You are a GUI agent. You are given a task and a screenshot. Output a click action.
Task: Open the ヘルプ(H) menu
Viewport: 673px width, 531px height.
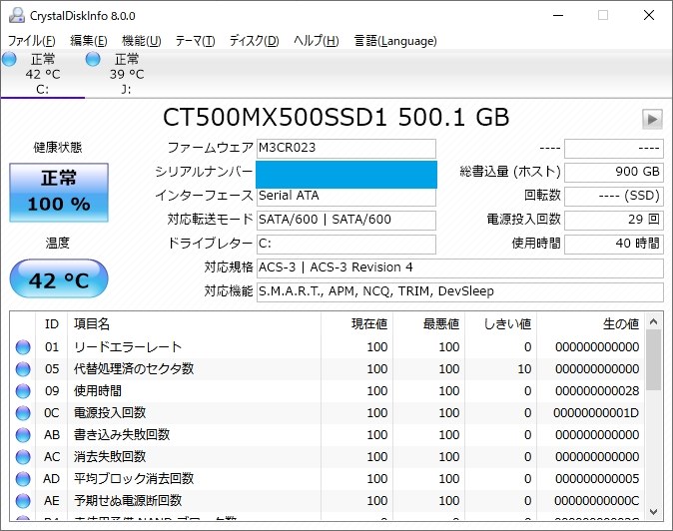pos(317,41)
